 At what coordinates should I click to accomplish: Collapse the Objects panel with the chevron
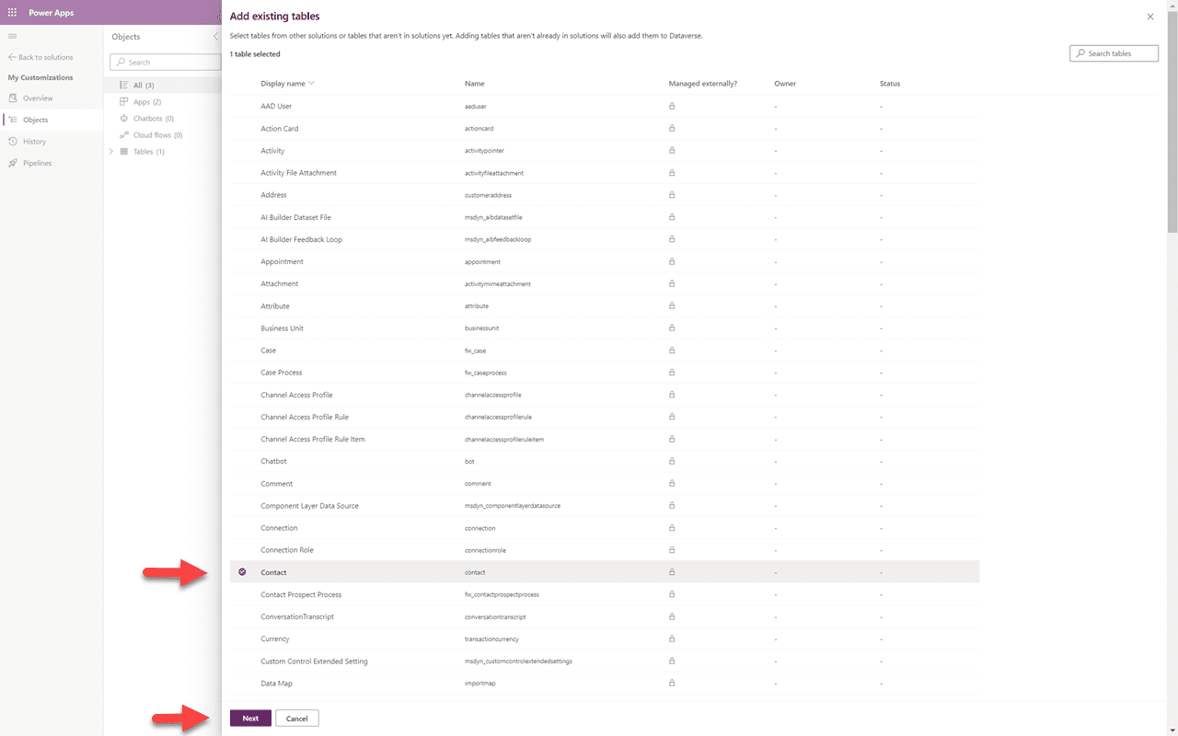pyautogui.click(x=214, y=37)
